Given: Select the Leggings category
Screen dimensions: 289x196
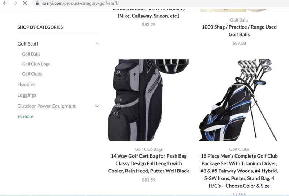Looking at the screenshot, I should tap(27, 95).
